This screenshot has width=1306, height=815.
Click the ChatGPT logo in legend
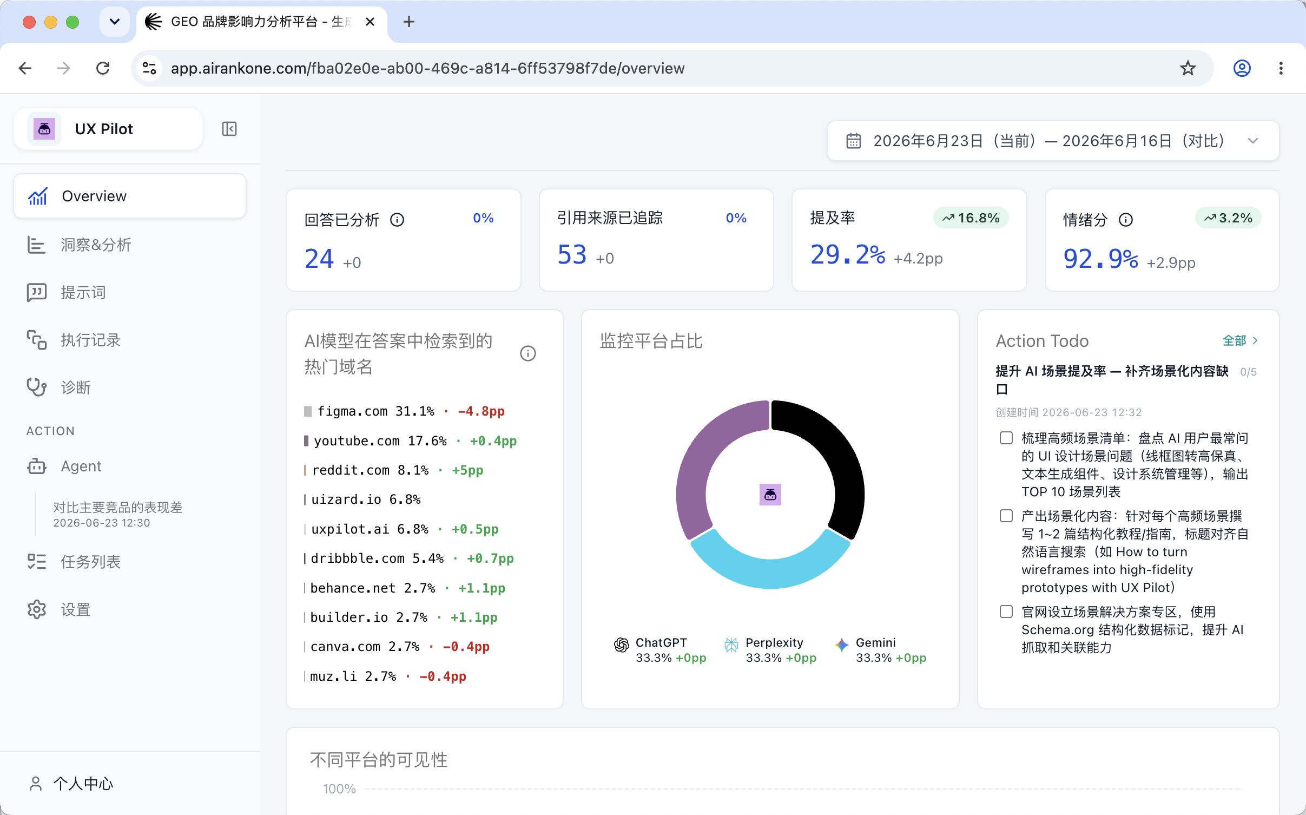click(x=622, y=645)
